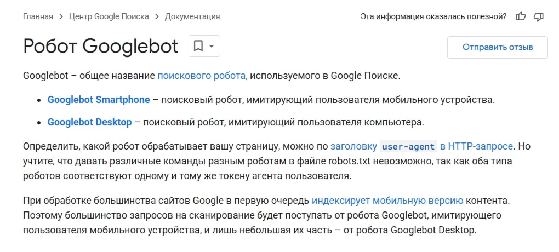Image resolution: width=559 pixels, height=252 pixels.
Task: Open the Googlebot Smartphone link
Action: [99, 100]
